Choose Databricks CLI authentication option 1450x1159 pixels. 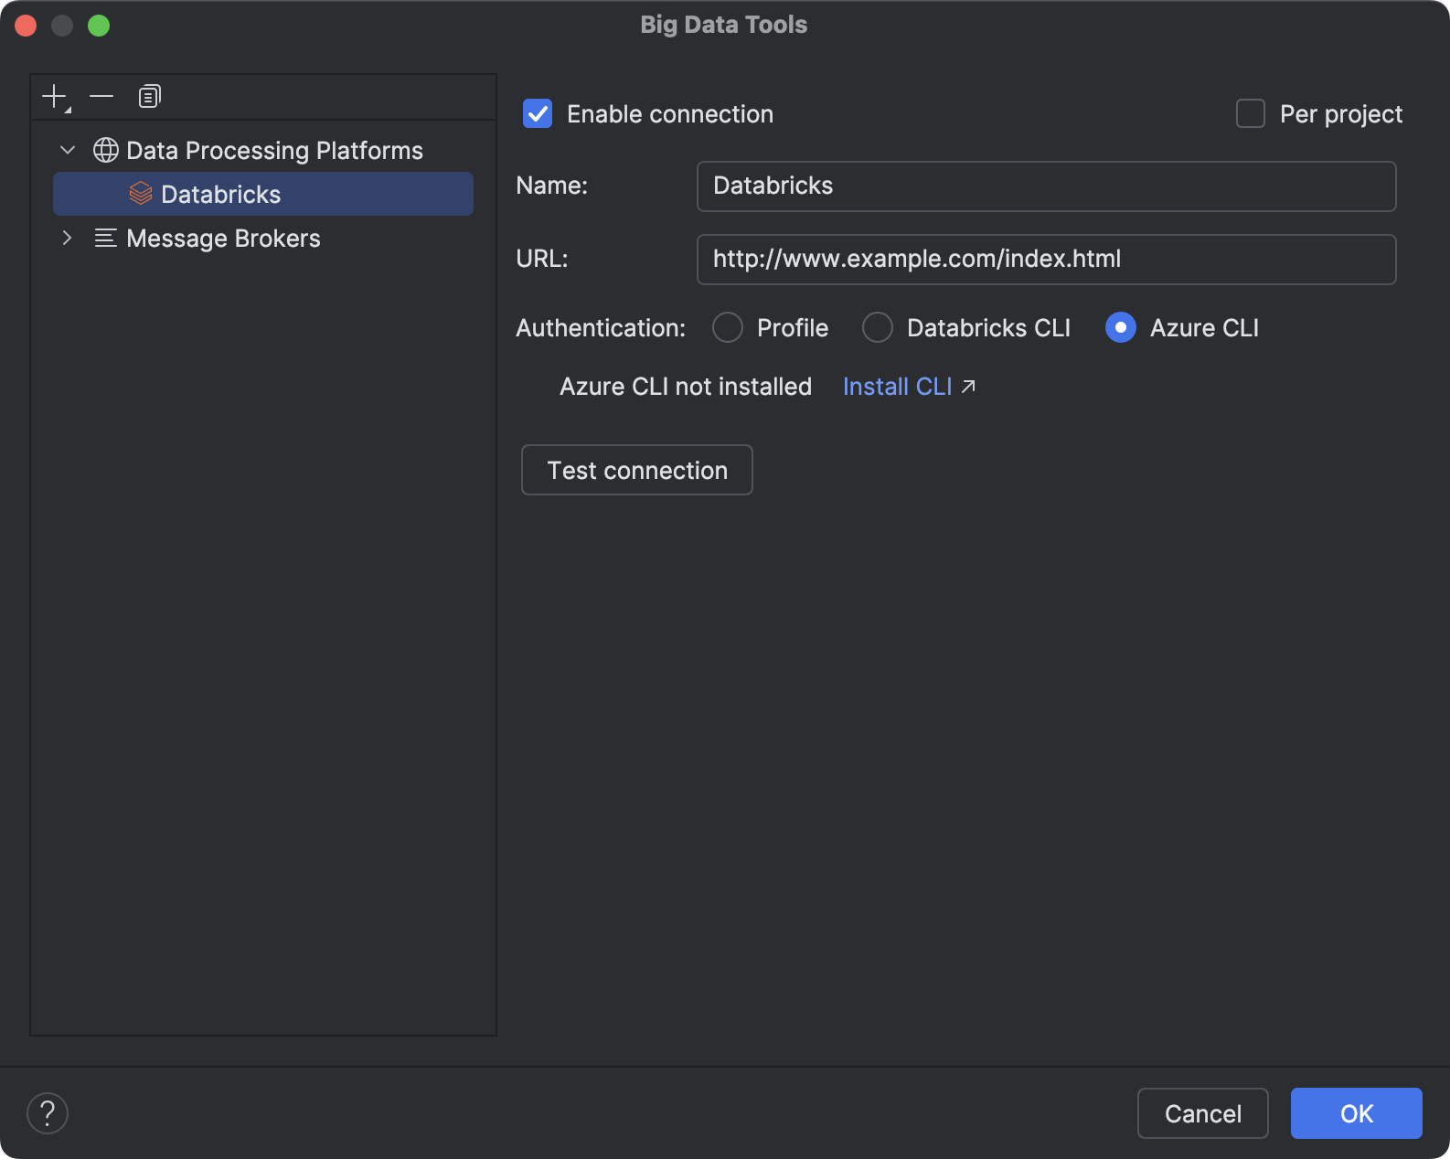[878, 327]
